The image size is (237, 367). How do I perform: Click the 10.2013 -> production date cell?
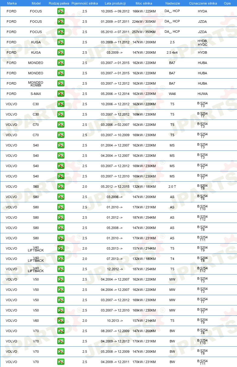coord(115,321)
